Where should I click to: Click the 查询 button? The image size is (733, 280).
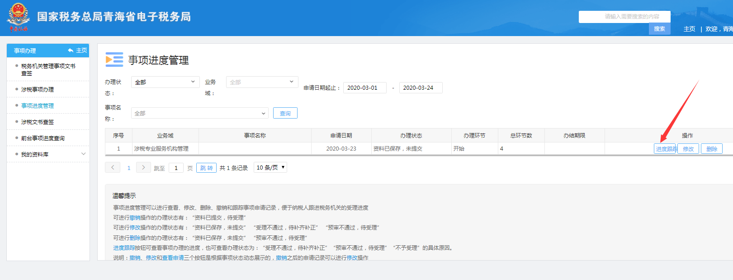point(285,113)
